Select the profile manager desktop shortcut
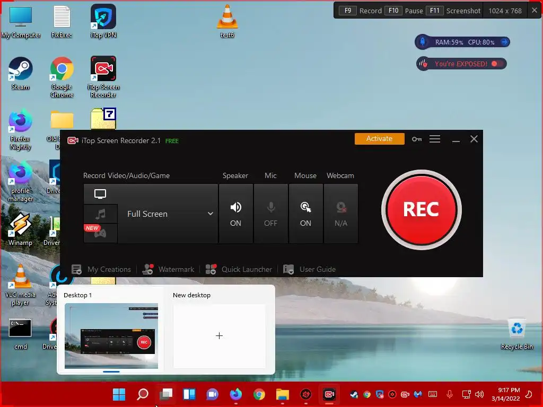Screen dimensions: 543x407 (21, 182)
